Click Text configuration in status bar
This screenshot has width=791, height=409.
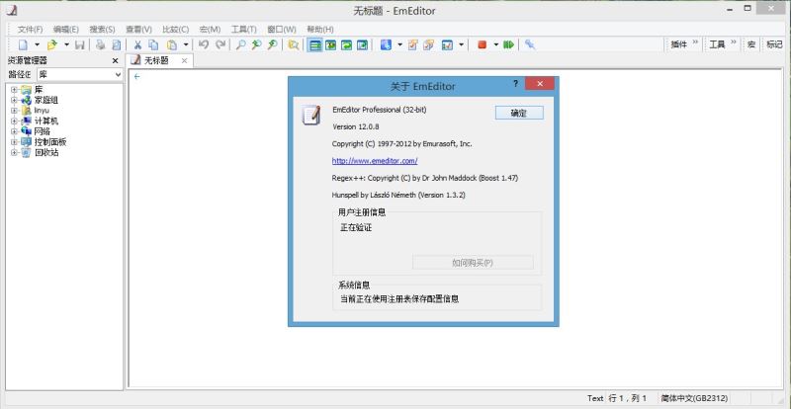coord(595,398)
